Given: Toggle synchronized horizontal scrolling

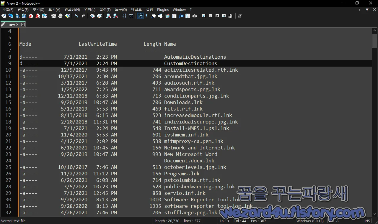Looking at the screenshot, I should (131, 16).
